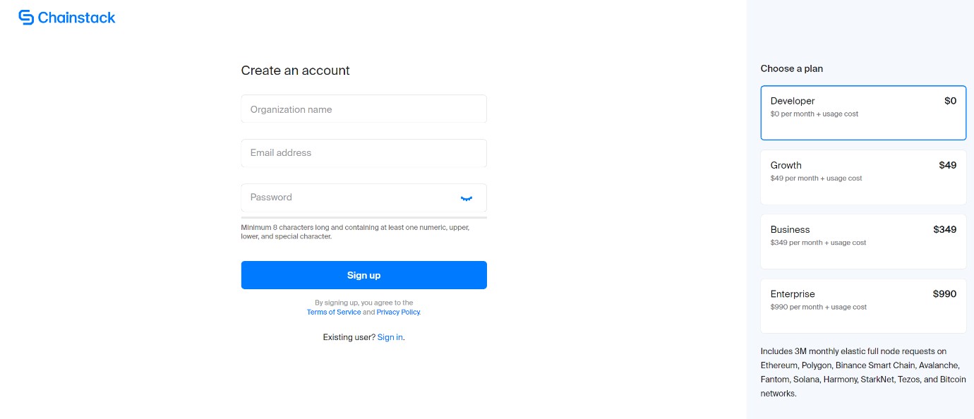
Task: Click the $349 price label
Action: (x=944, y=229)
